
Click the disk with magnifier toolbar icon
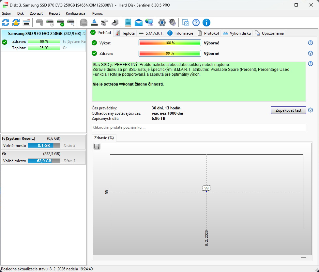tap(71, 23)
